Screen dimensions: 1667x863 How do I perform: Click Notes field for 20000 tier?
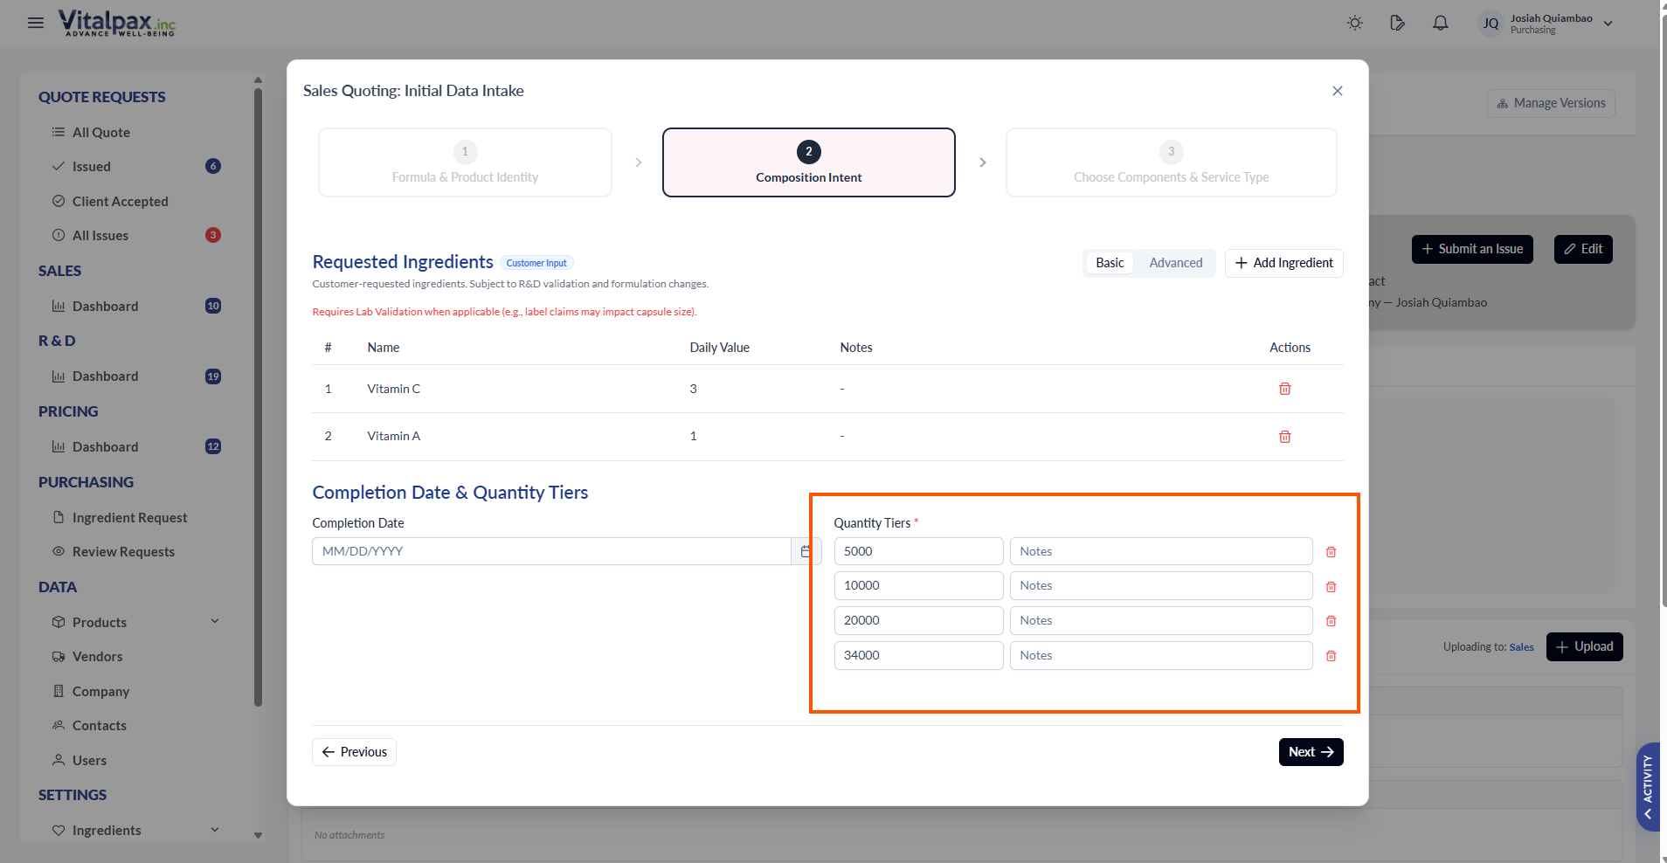pyautogui.click(x=1161, y=620)
